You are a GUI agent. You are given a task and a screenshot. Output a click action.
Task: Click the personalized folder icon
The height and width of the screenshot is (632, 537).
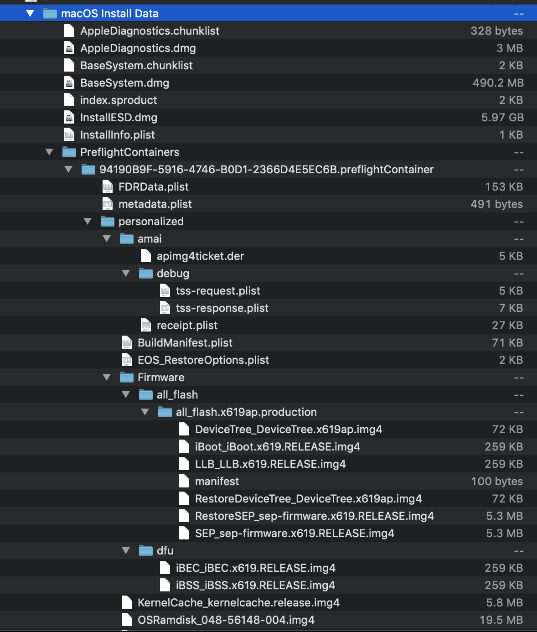[x=108, y=222]
